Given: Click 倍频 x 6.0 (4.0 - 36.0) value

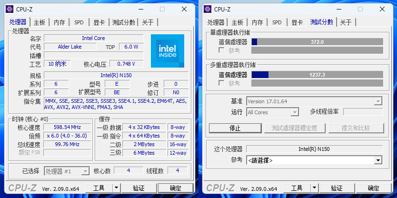Looking at the screenshot, I should click(x=67, y=136).
